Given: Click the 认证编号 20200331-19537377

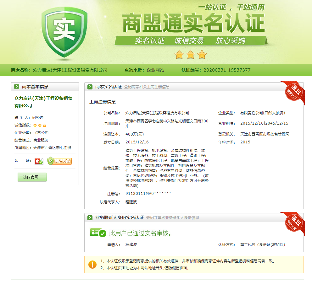Looking at the screenshot, I should point(216,70).
